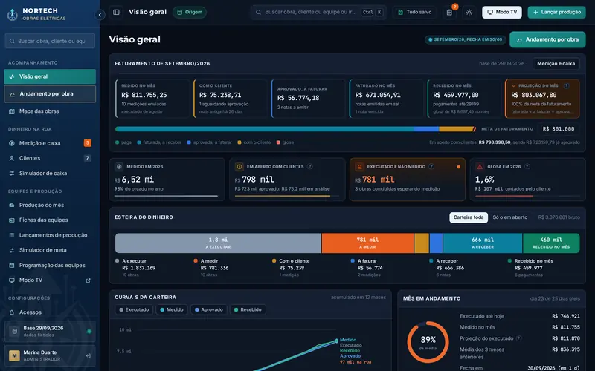The width and height of the screenshot is (595, 371).
Task: Click the logout icon next to Marina Duarte
Action: click(88, 356)
